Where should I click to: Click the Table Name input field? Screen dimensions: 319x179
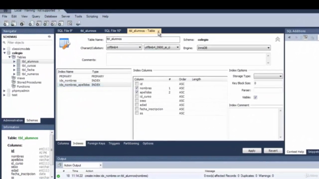(143, 39)
